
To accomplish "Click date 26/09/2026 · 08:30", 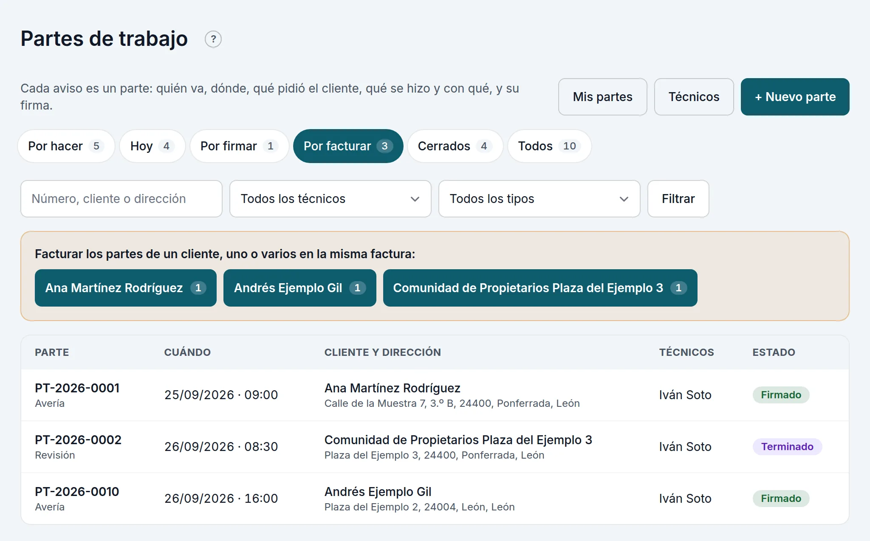I will pyautogui.click(x=221, y=447).
